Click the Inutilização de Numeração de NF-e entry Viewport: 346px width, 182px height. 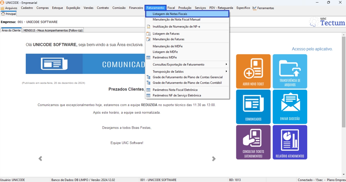pyautogui.click(x=176, y=27)
